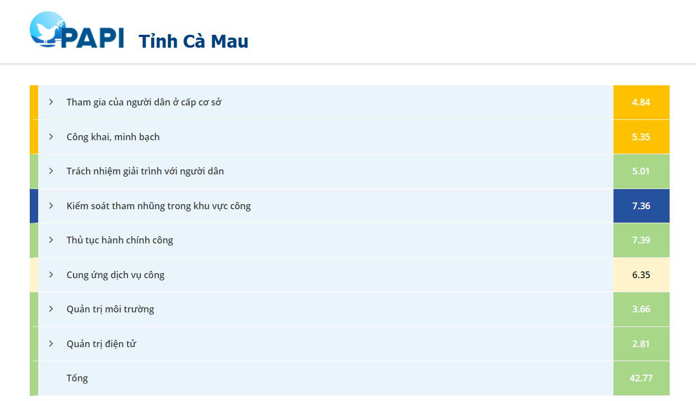This screenshot has height=401, width=696.
Task: Expand the Tham gia của người dân row
Action: [51, 102]
